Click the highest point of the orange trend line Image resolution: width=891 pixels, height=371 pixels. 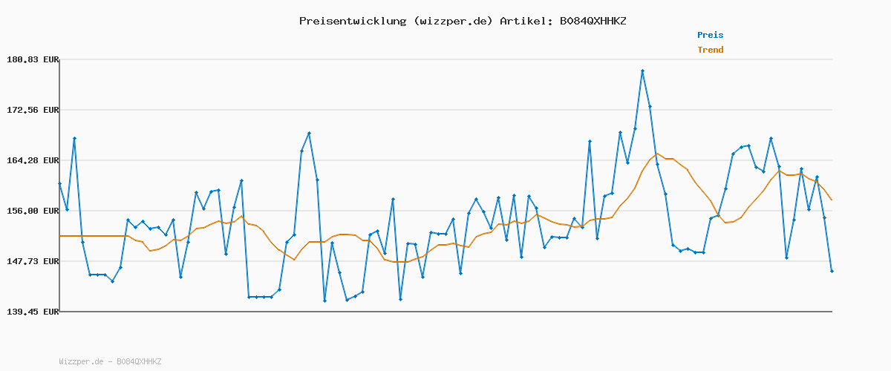pyautogui.click(x=657, y=154)
